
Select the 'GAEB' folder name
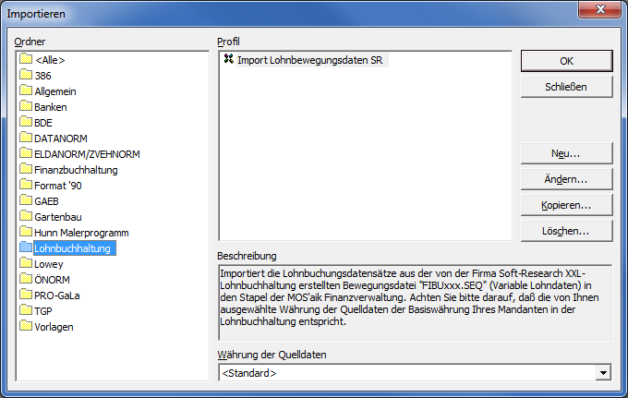[x=46, y=201]
